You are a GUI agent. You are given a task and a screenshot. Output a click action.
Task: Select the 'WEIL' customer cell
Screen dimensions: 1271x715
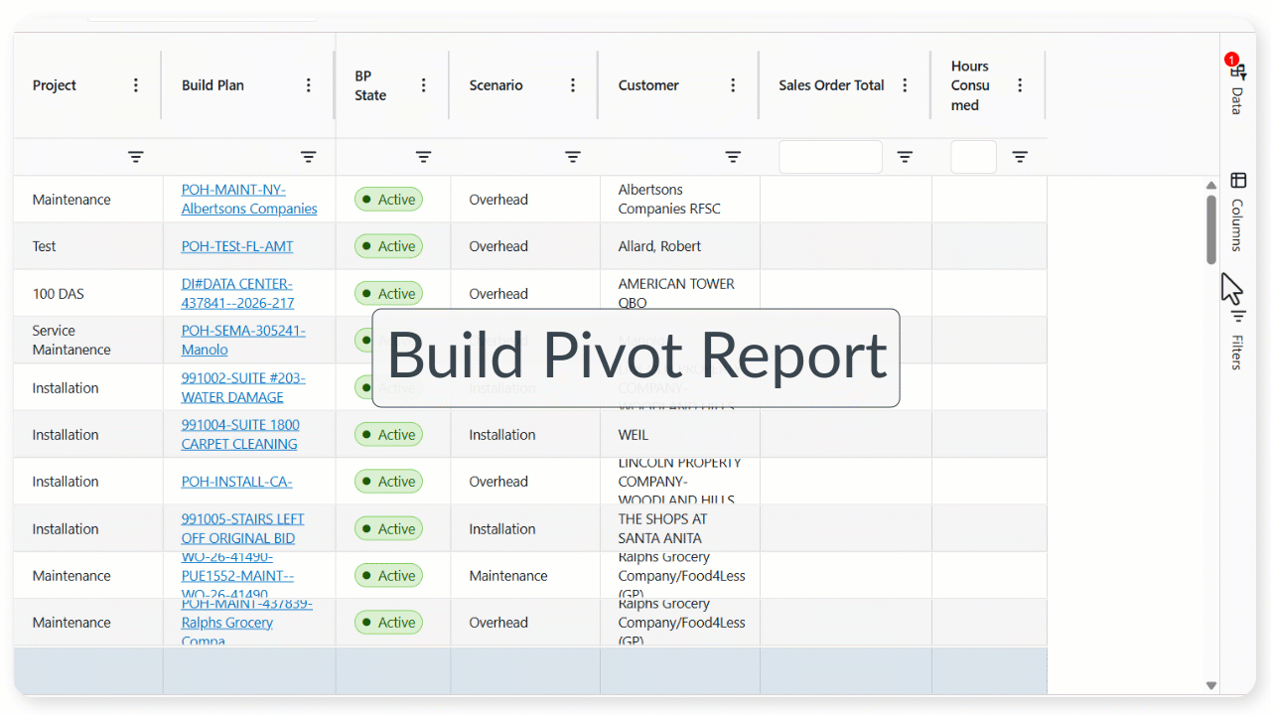[680, 434]
